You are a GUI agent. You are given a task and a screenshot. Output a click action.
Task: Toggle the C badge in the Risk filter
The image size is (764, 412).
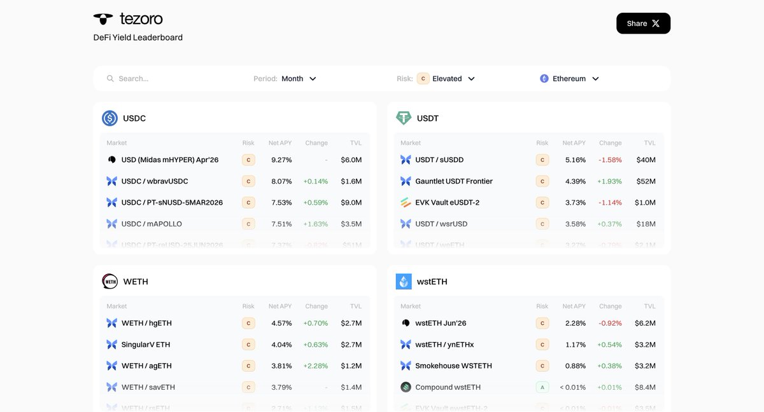423,78
